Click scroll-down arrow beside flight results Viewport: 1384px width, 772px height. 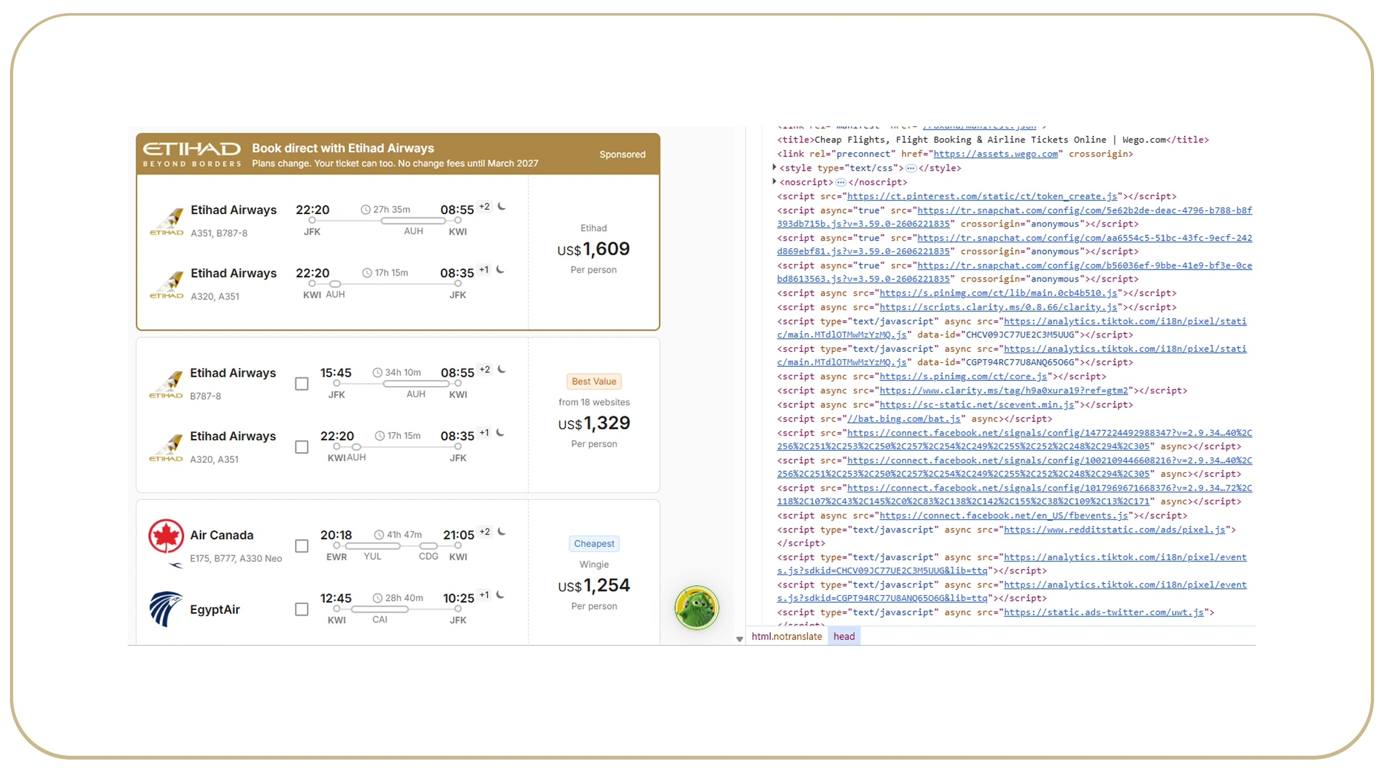pyautogui.click(x=740, y=639)
